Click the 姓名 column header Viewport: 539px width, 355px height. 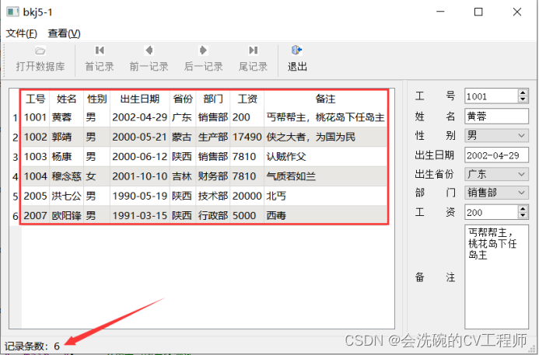(67, 99)
